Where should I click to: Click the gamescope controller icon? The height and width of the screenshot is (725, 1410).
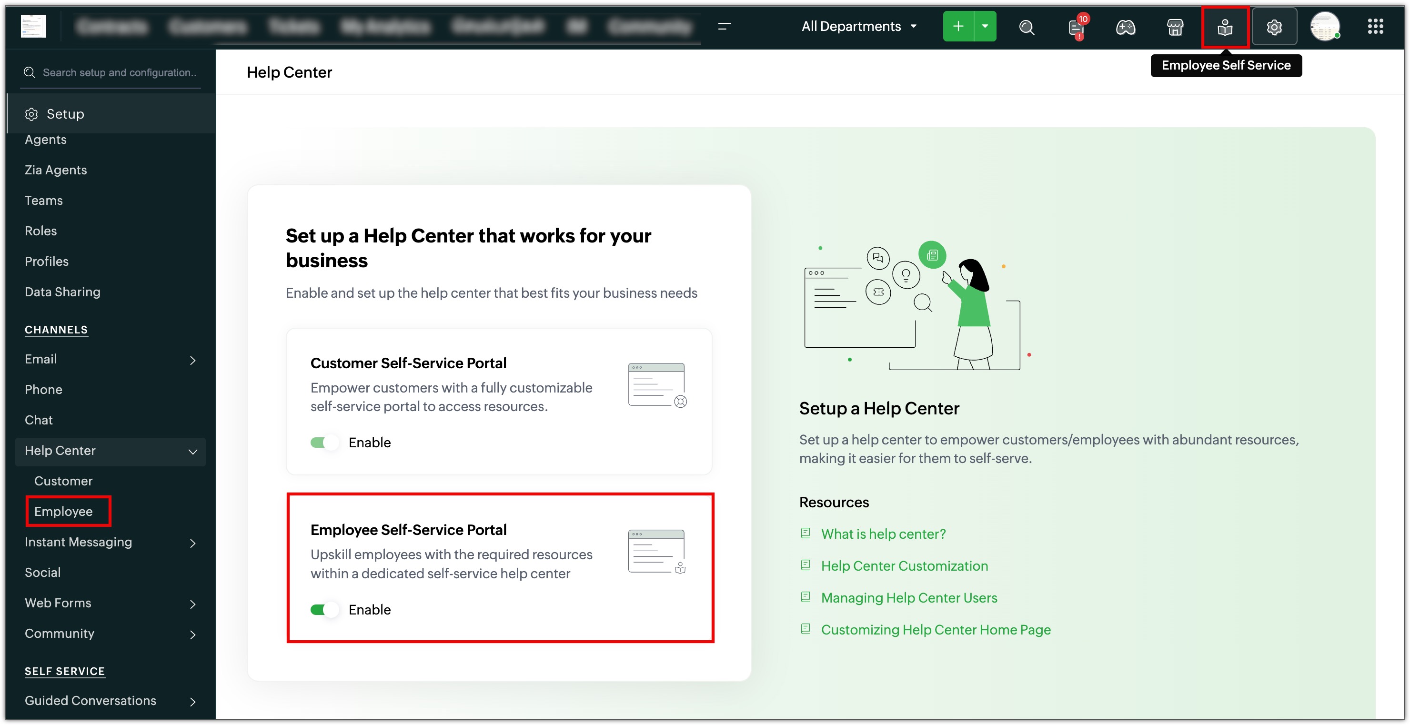[x=1125, y=27]
